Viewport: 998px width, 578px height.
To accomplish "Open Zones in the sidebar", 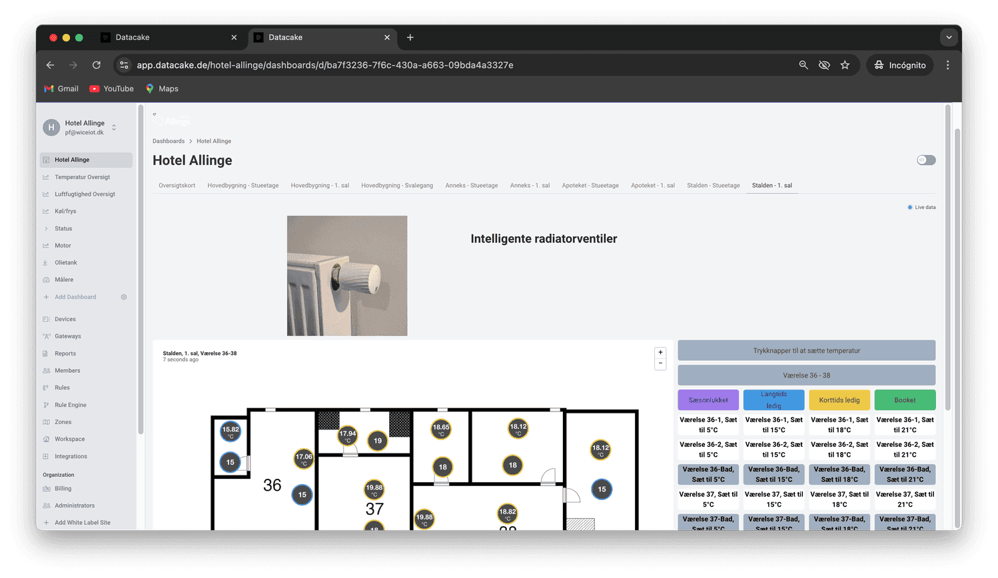I will pyautogui.click(x=63, y=422).
